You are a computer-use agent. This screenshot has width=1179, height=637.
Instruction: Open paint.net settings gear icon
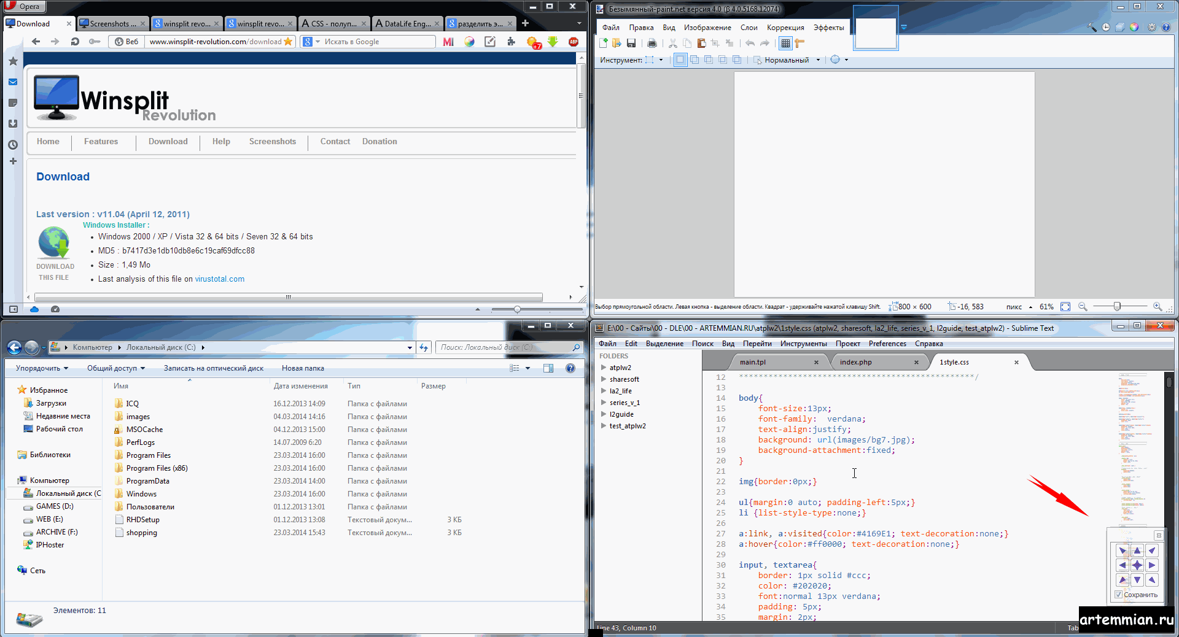(1152, 27)
